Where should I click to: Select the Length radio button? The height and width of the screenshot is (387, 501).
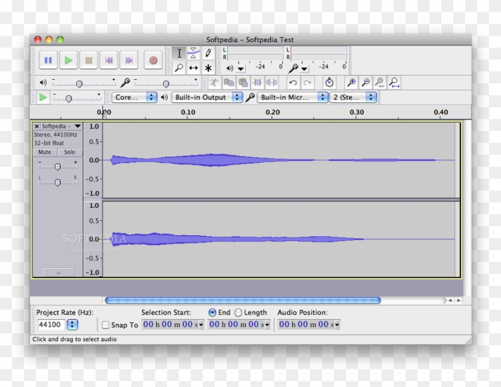pos(239,312)
